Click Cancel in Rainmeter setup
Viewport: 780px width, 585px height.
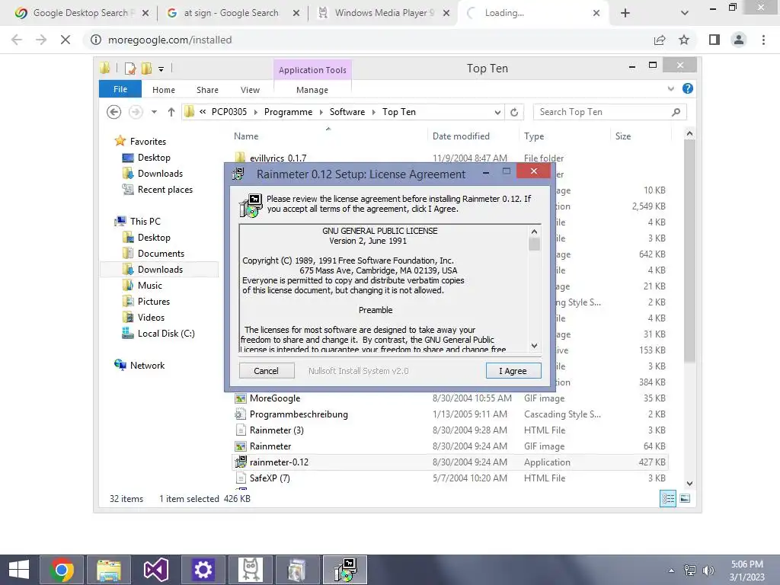coord(266,371)
